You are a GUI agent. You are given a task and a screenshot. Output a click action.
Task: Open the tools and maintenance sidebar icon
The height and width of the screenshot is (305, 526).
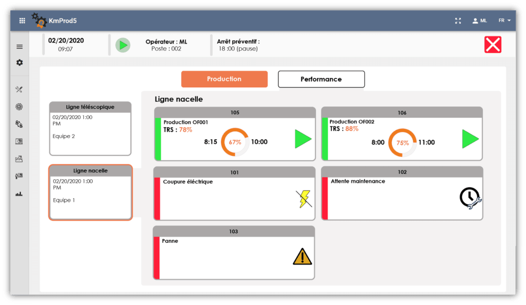[19, 89]
